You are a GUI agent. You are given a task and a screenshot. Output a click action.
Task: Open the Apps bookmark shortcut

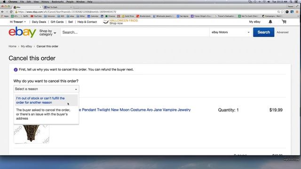click(x=5, y=16)
